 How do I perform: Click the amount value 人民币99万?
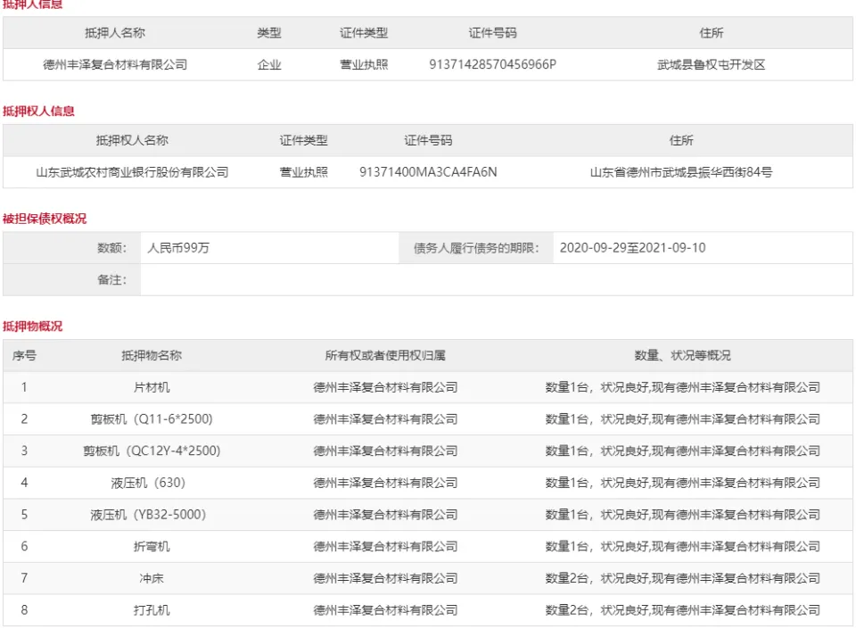[x=178, y=248]
